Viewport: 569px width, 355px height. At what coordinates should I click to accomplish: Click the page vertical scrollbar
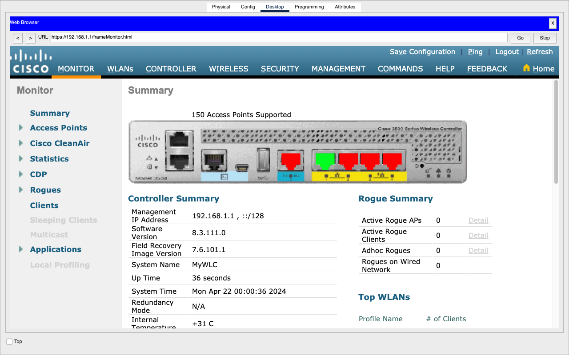[x=556, y=131]
